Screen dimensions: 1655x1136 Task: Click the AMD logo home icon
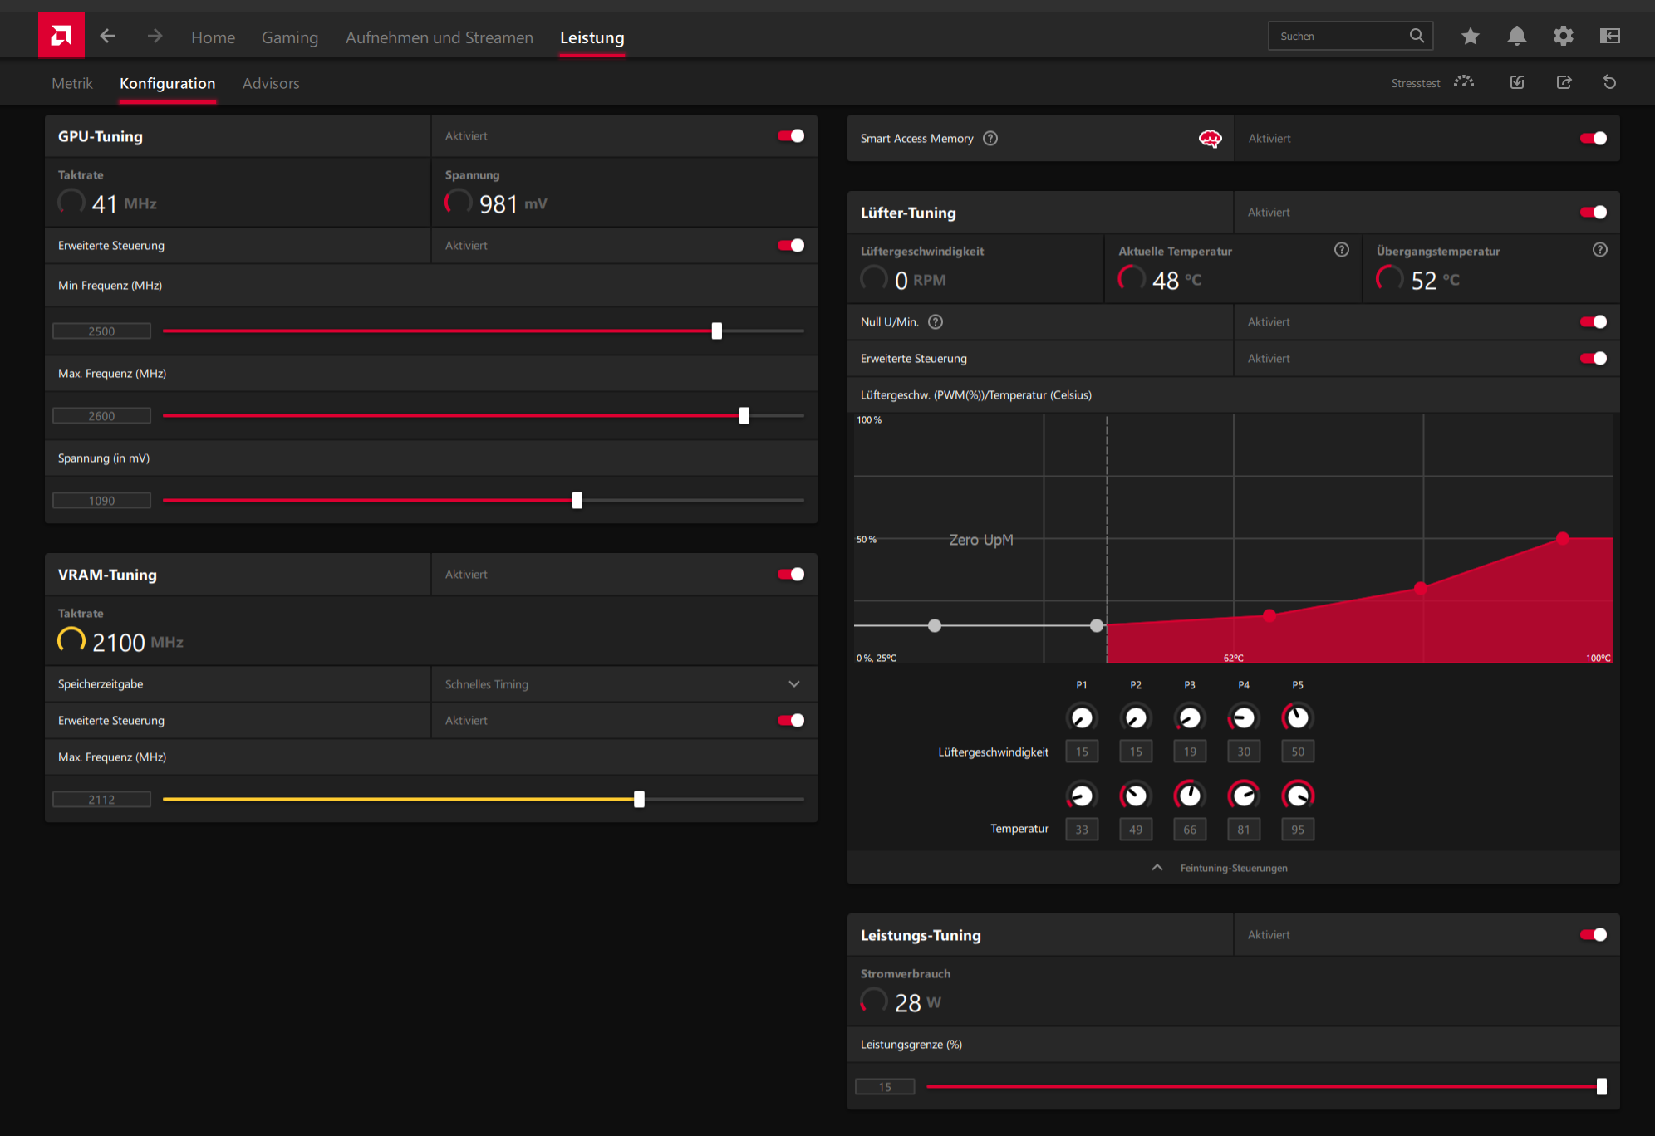61,36
